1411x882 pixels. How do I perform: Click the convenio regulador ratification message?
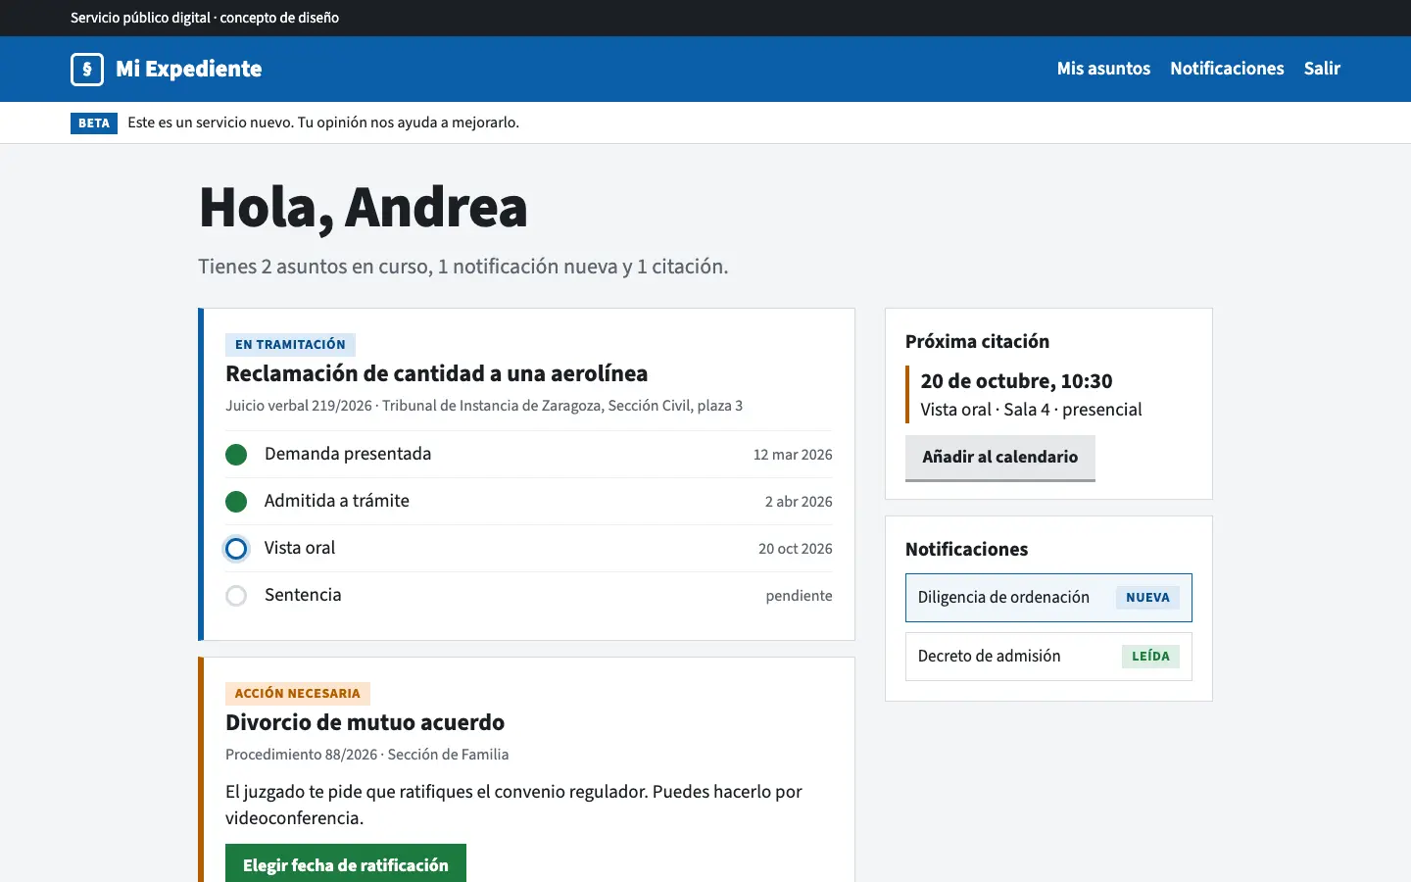[x=513, y=805]
